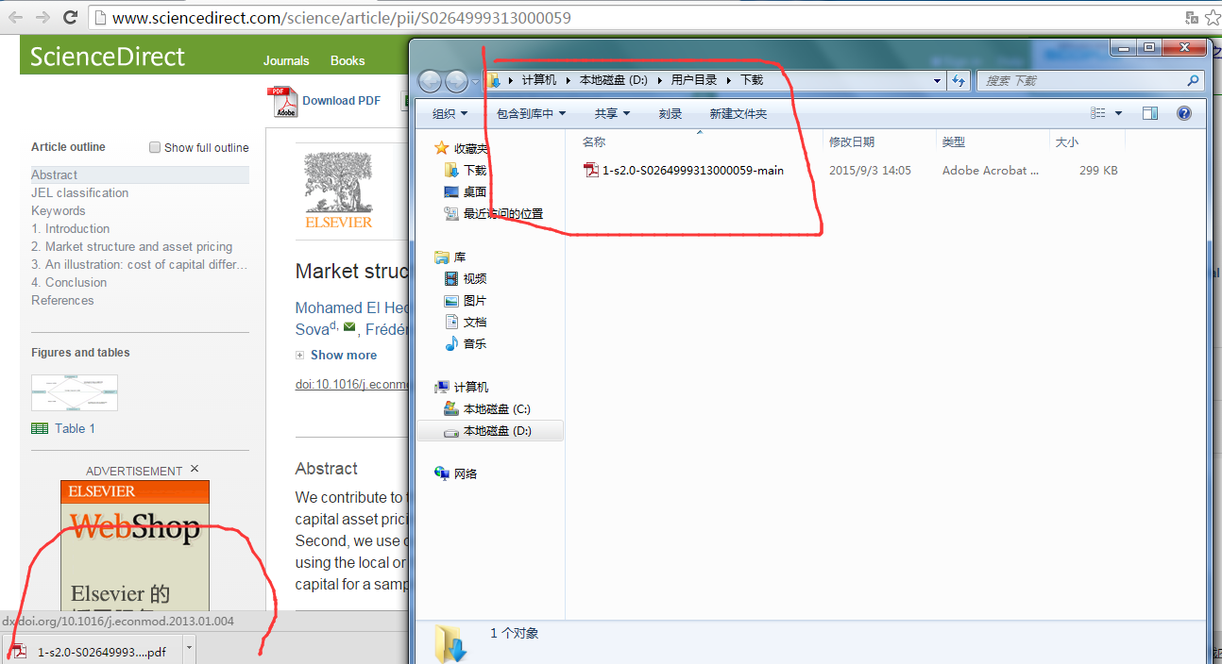Image resolution: width=1222 pixels, height=664 pixels.
Task: Click the Download PDF link
Action: click(x=341, y=101)
